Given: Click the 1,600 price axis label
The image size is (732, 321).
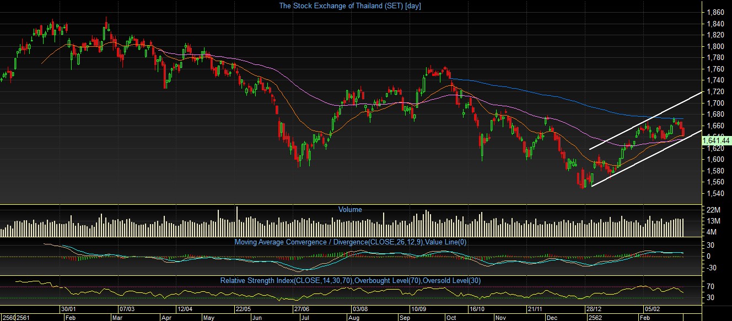Looking at the screenshot, I should pos(715,159).
